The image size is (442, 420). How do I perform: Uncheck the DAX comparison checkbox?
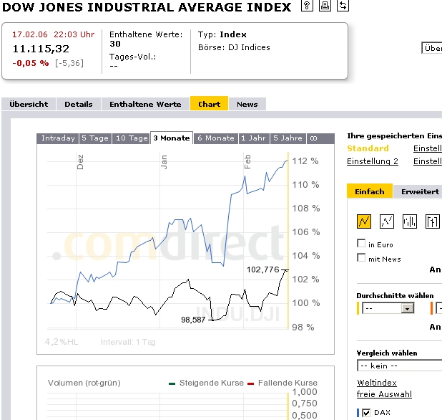366,413
